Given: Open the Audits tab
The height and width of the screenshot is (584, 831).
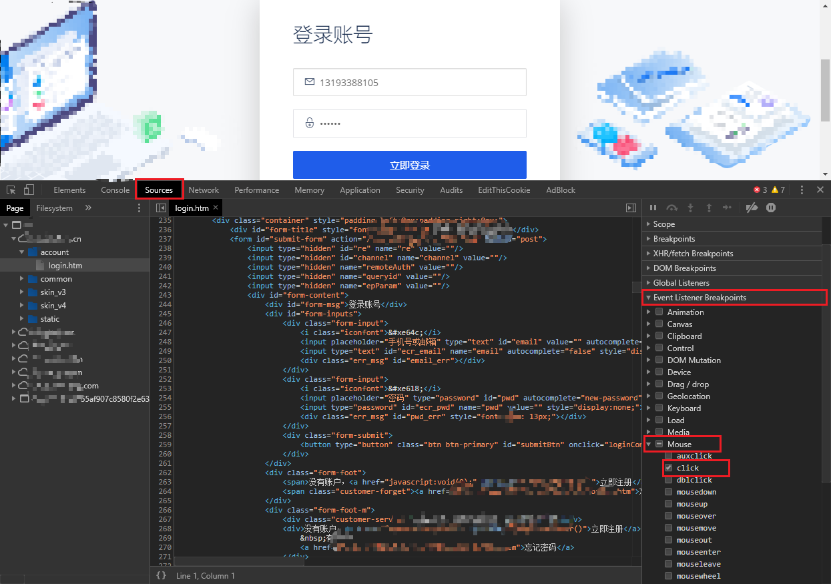Looking at the screenshot, I should click(x=452, y=190).
